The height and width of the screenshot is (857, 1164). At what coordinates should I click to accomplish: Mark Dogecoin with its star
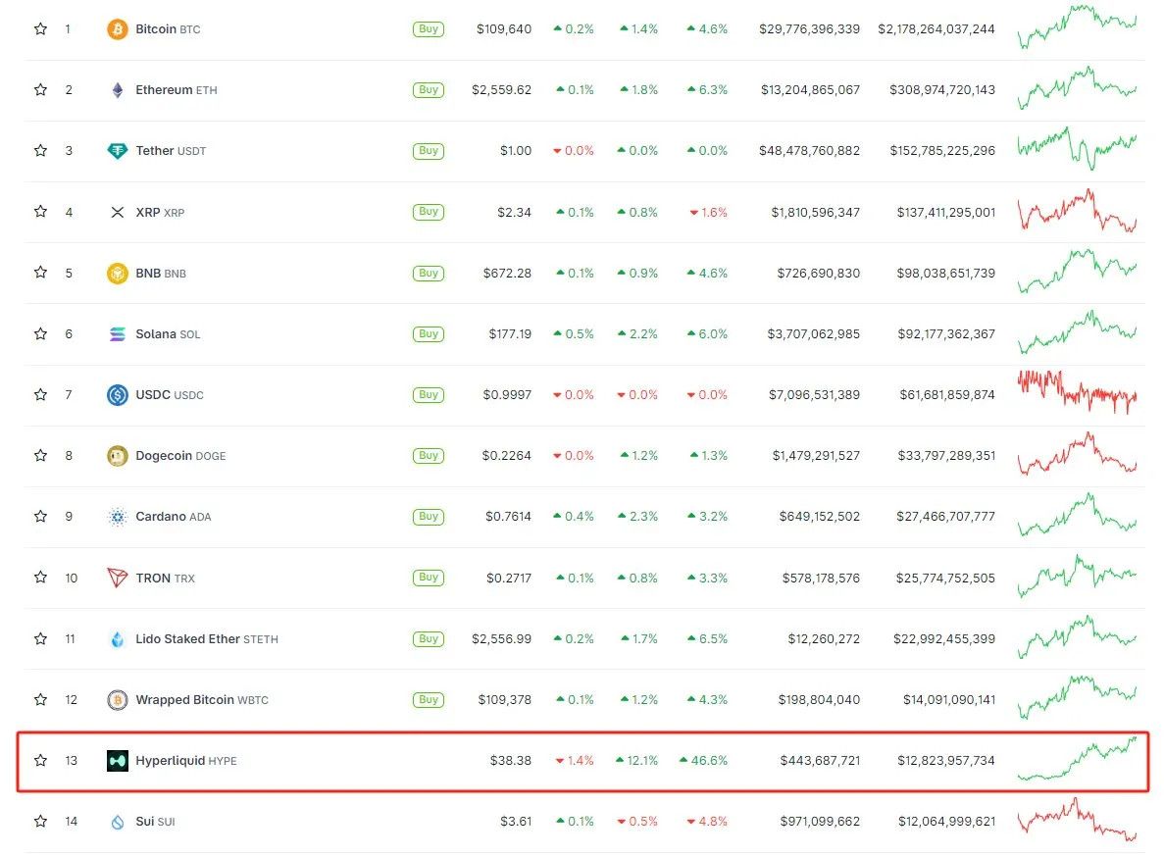[41, 456]
